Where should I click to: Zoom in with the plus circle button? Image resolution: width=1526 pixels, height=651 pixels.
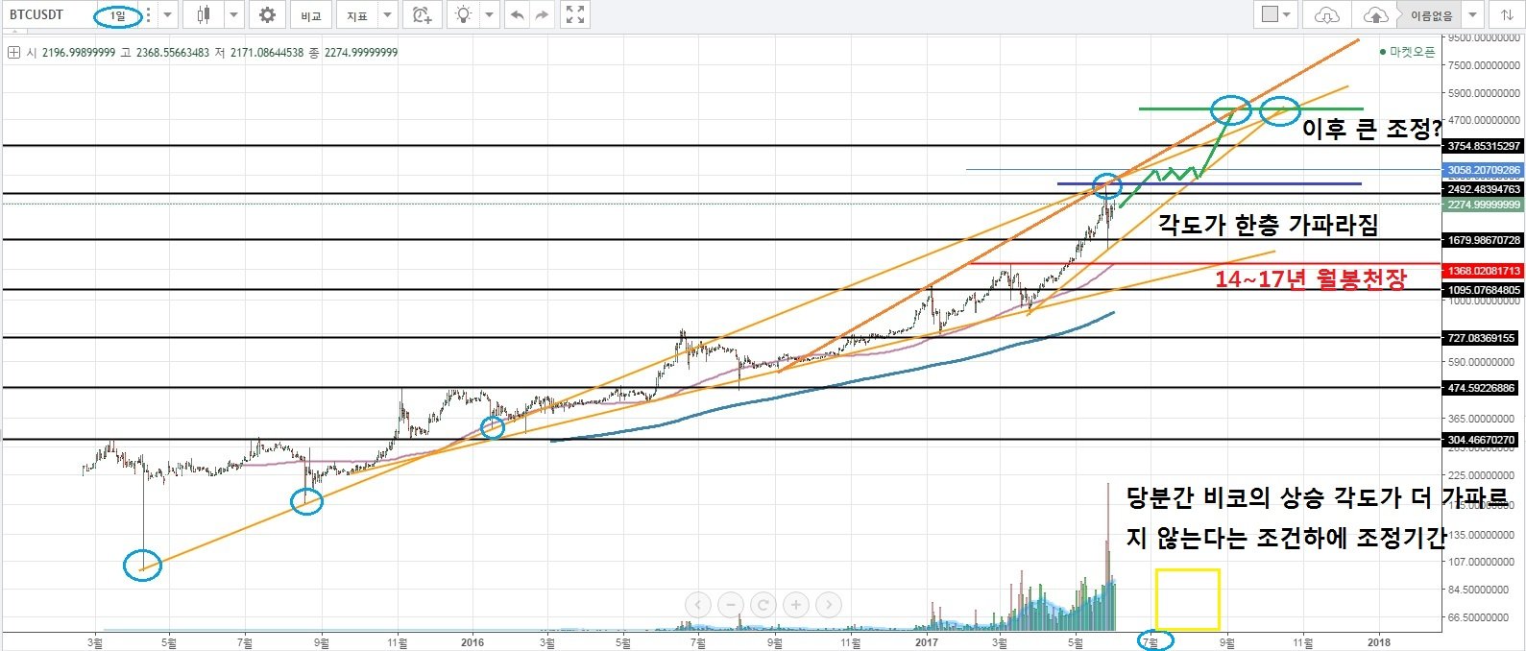(796, 605)
